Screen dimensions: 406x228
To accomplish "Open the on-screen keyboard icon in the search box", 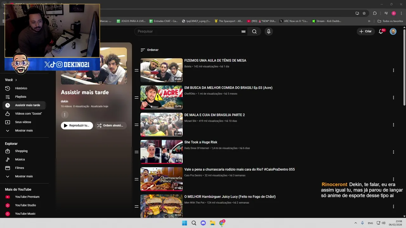I will click(243, 31).
